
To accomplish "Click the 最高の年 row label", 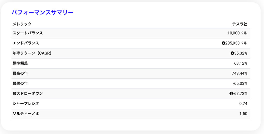I will click(20, 73).
